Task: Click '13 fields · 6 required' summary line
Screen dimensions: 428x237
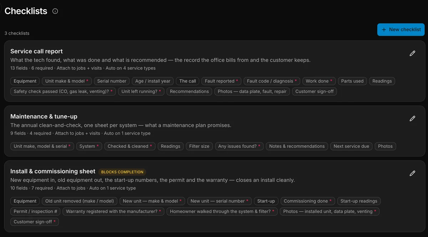Action: tap(83, 68)
